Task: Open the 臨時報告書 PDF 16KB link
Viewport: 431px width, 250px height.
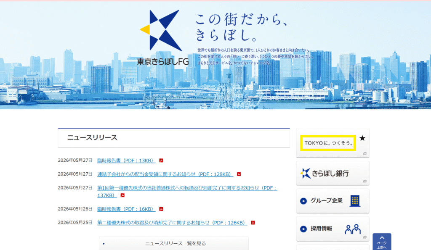Action: (126, 209)
